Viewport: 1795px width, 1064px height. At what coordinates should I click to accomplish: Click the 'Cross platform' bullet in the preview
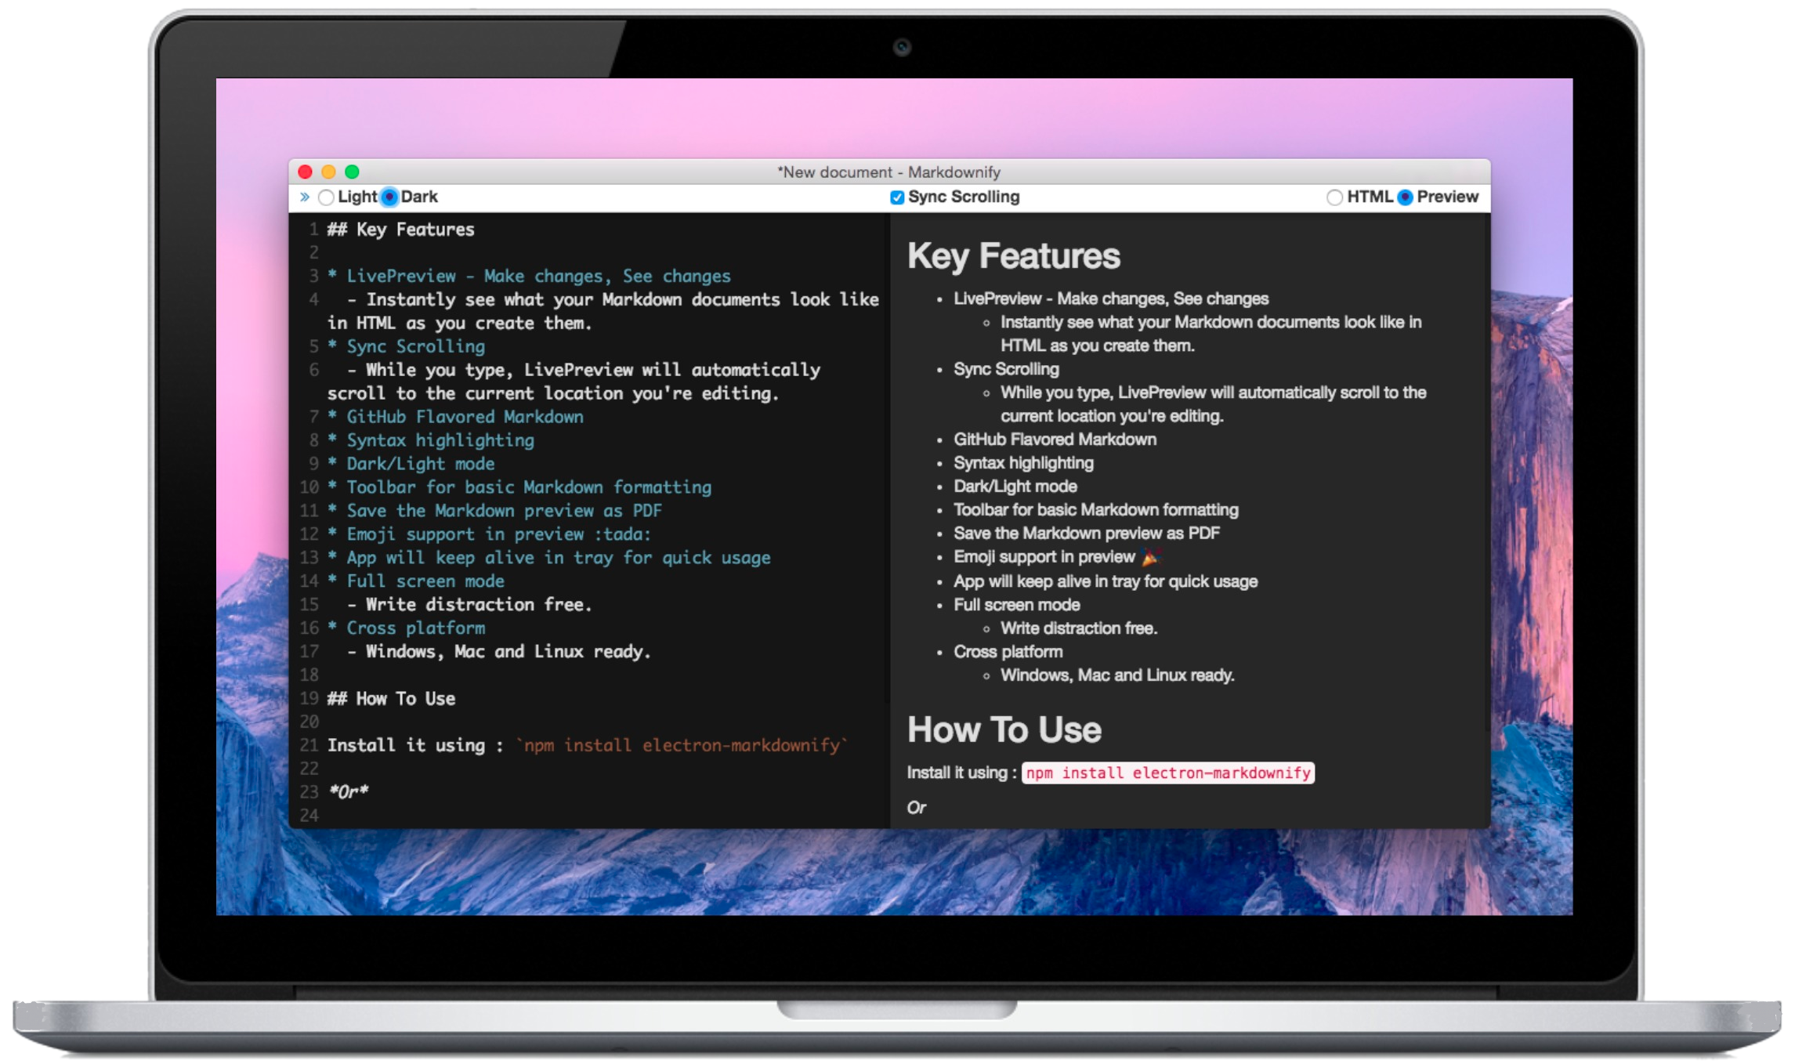click(1008, 652)
